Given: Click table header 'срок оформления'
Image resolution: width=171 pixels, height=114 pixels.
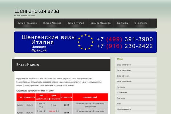Looking at the screenshot, I should pyautogui.click(x=54, y=97).
